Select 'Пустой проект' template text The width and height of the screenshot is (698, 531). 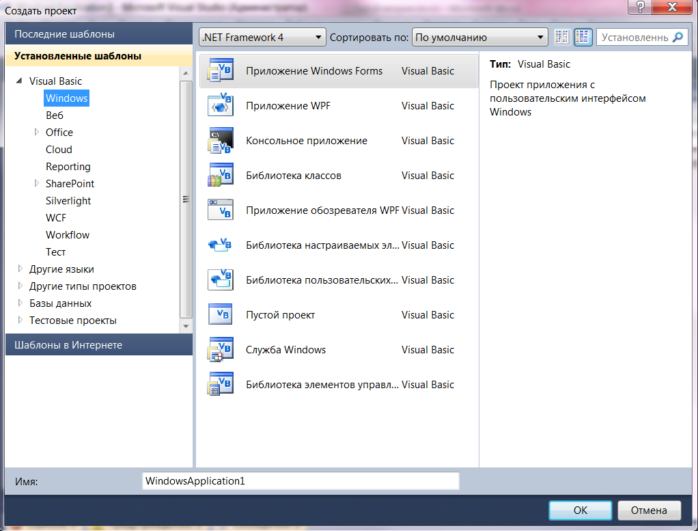click(x=281, y=315)
